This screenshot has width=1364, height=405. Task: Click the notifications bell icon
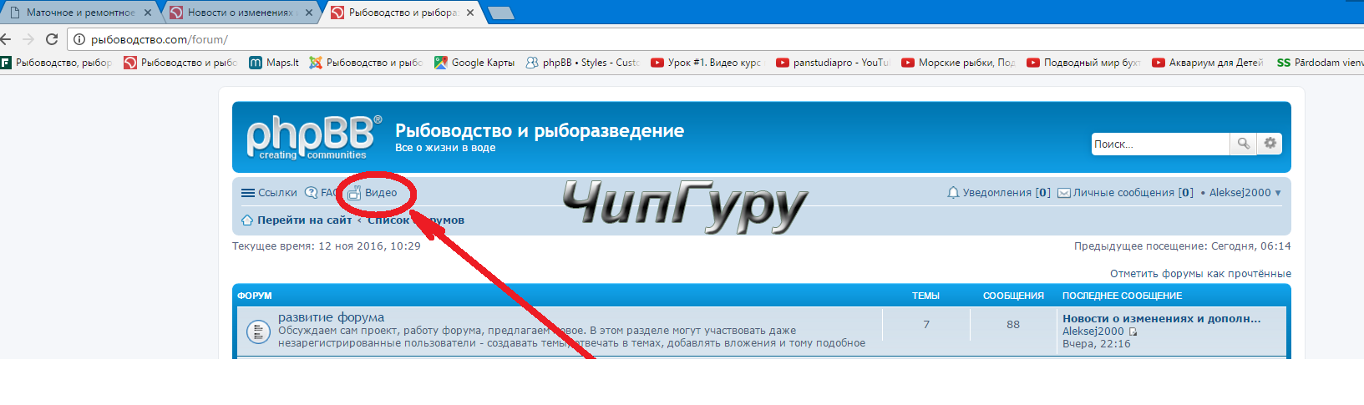pyautogui.click(x=953, y=192)
